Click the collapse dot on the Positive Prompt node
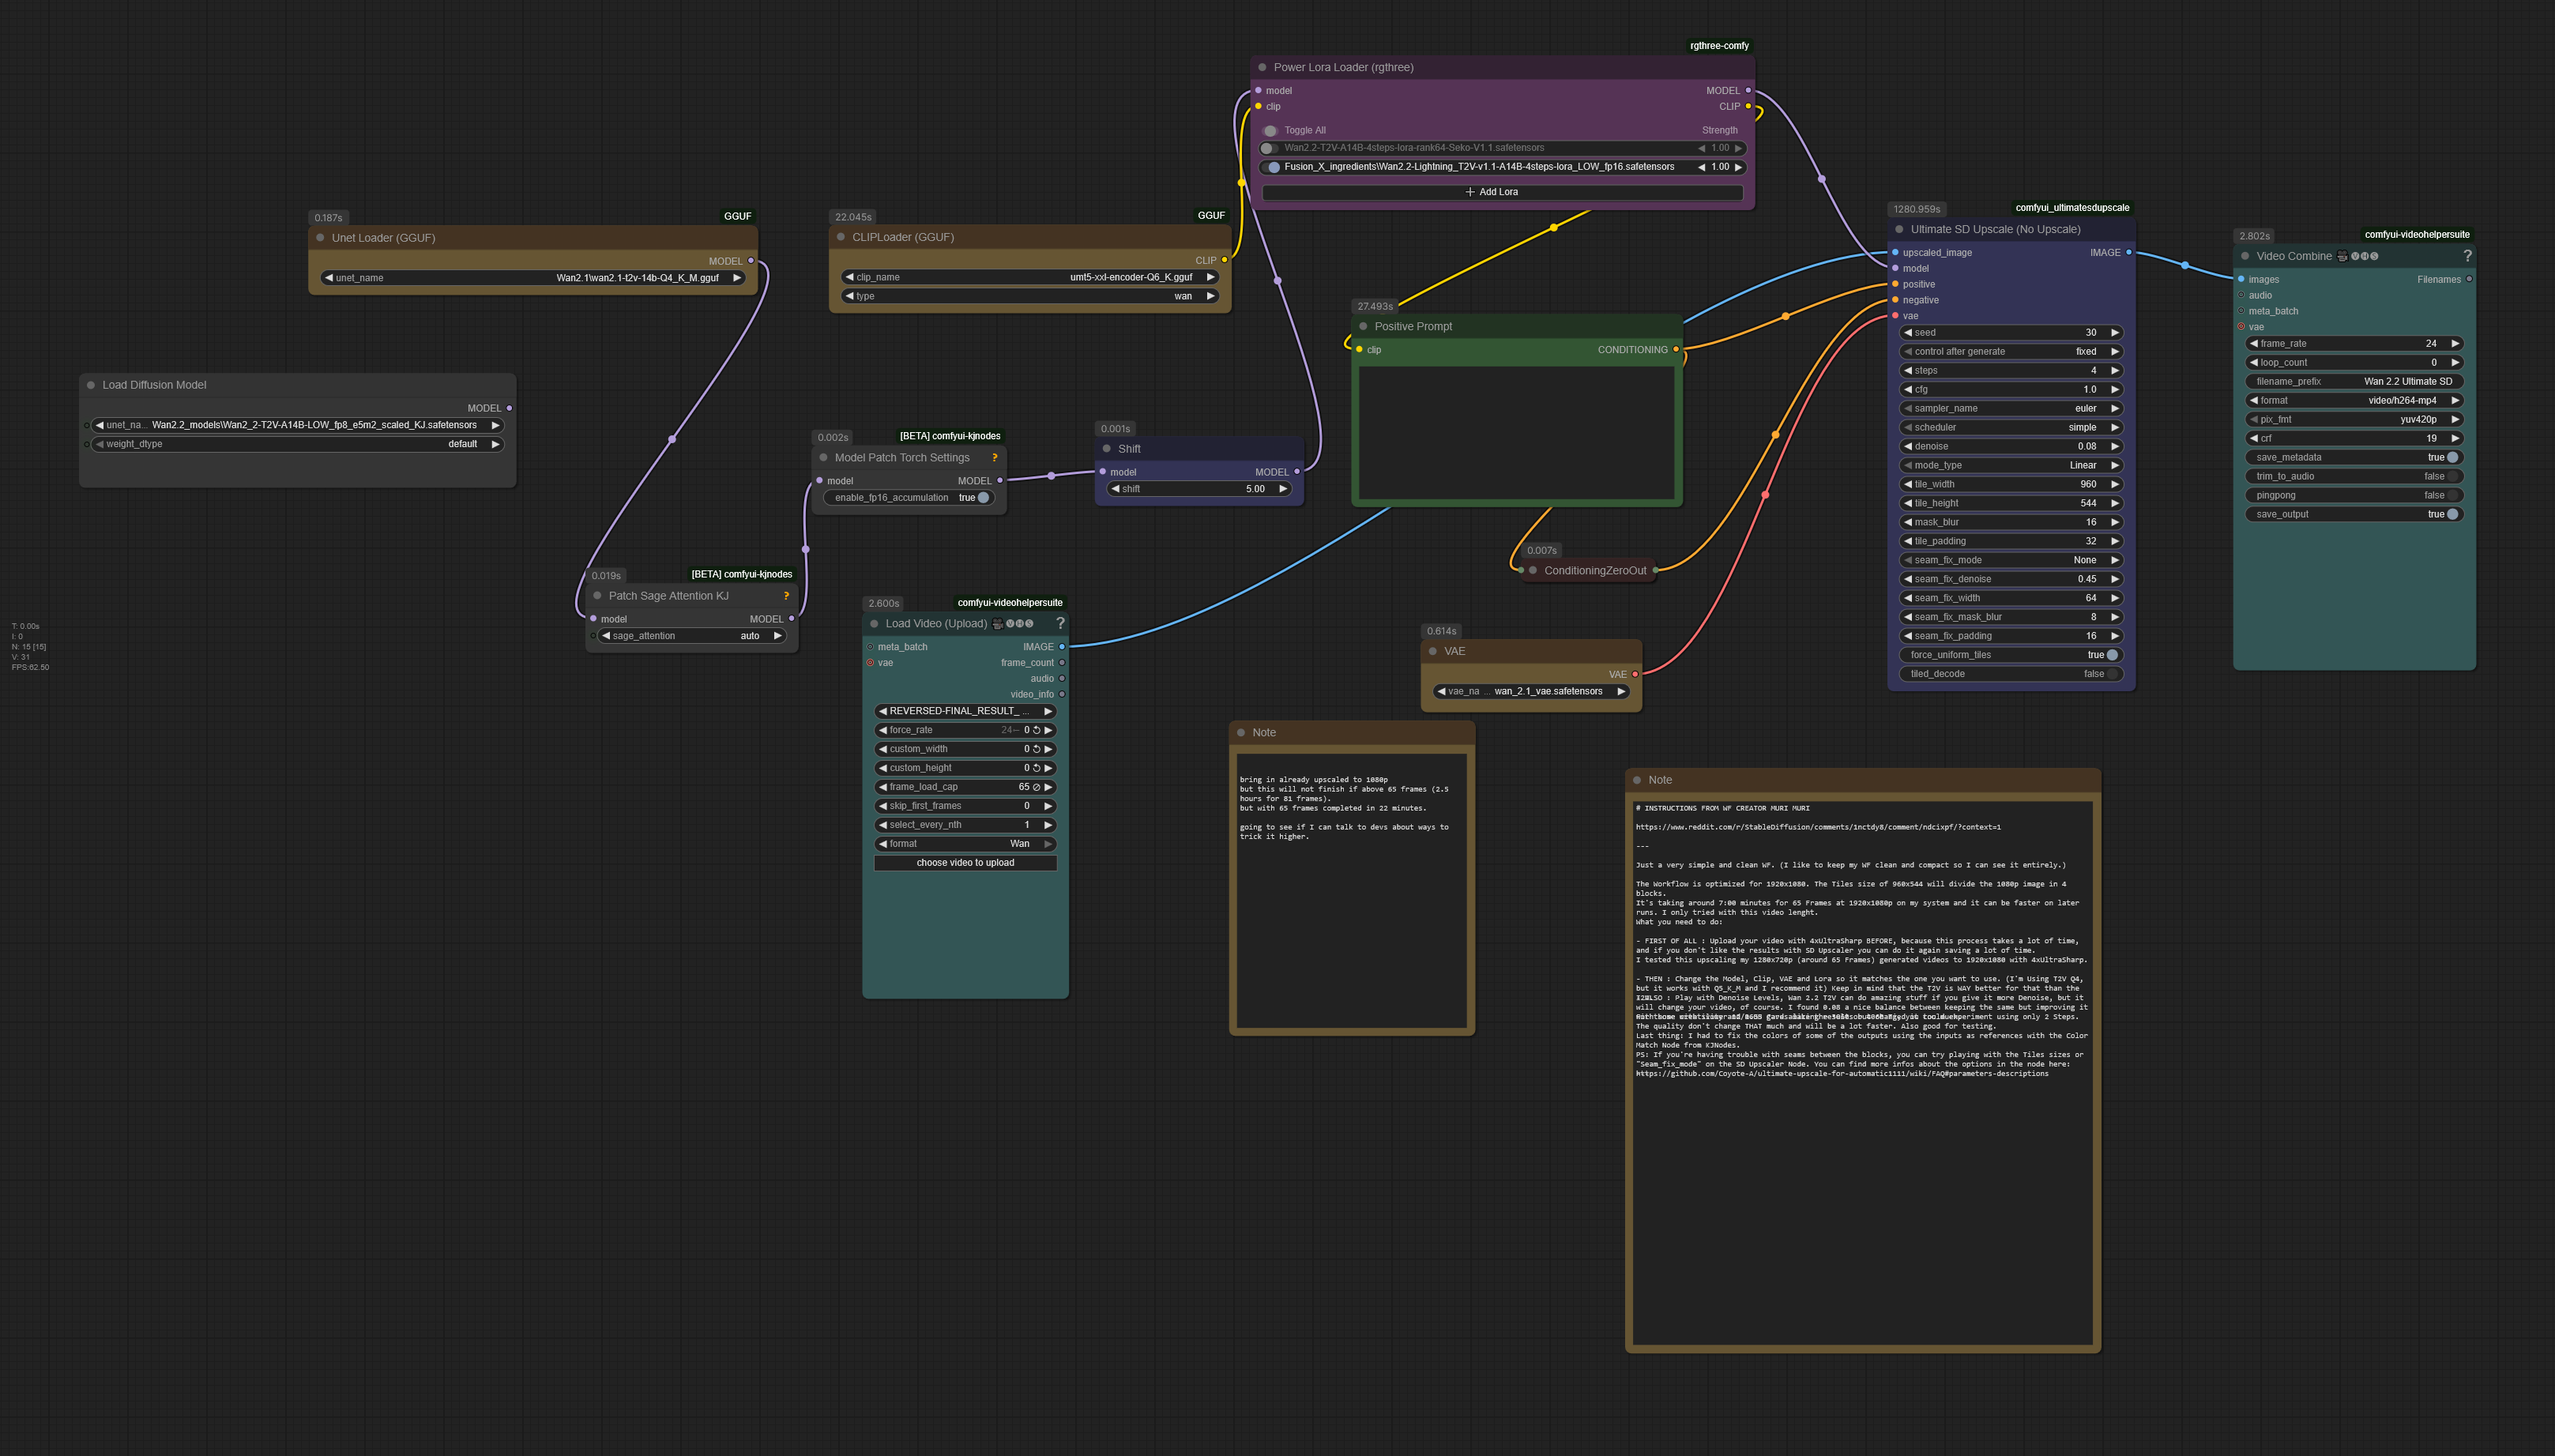The width and height of the screenshot is (2555, 1456). 1363,326
